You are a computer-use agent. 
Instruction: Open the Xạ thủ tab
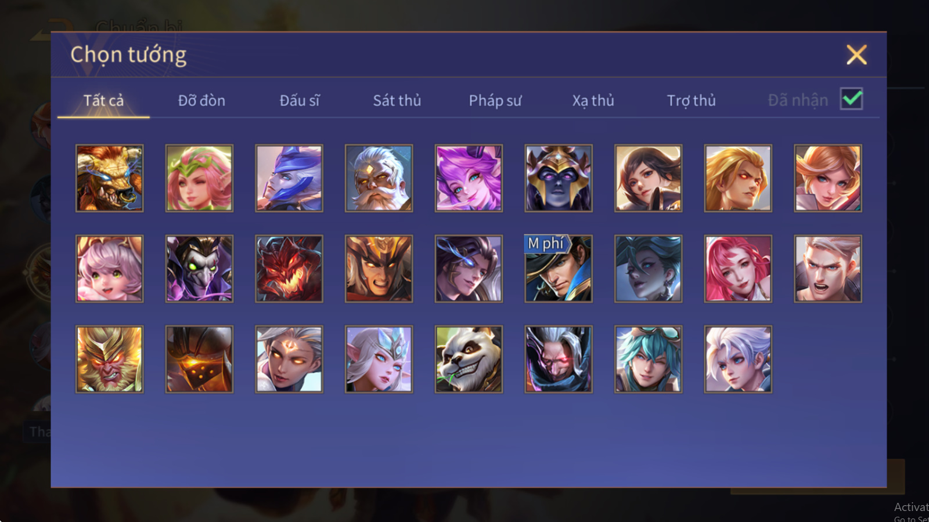tap(593, 100)
